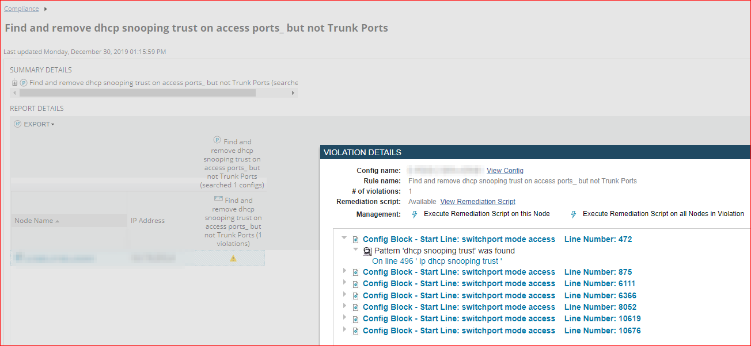Click the export icon beside EXPORT
Image resolution: width=751 pixels, height=346 pixels.
tap(17, 124)
